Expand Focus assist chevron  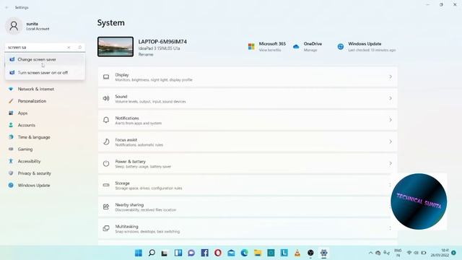pyautogui.click(x=391, y=142)
